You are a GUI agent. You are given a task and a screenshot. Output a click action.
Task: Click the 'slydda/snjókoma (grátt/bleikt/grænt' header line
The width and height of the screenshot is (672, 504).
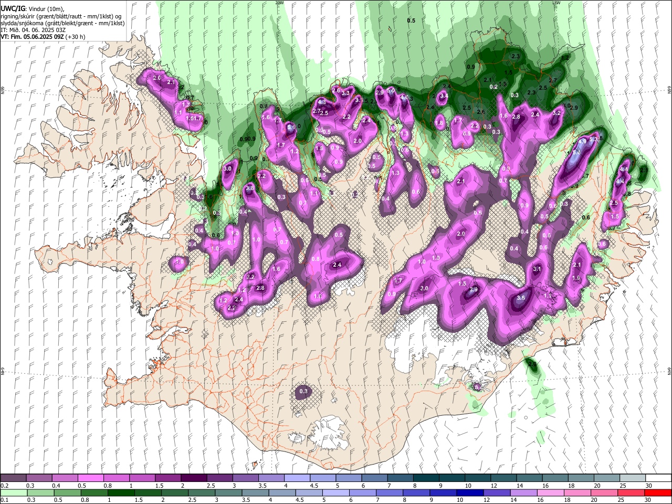pyautogui.click(x=63, y=23)
